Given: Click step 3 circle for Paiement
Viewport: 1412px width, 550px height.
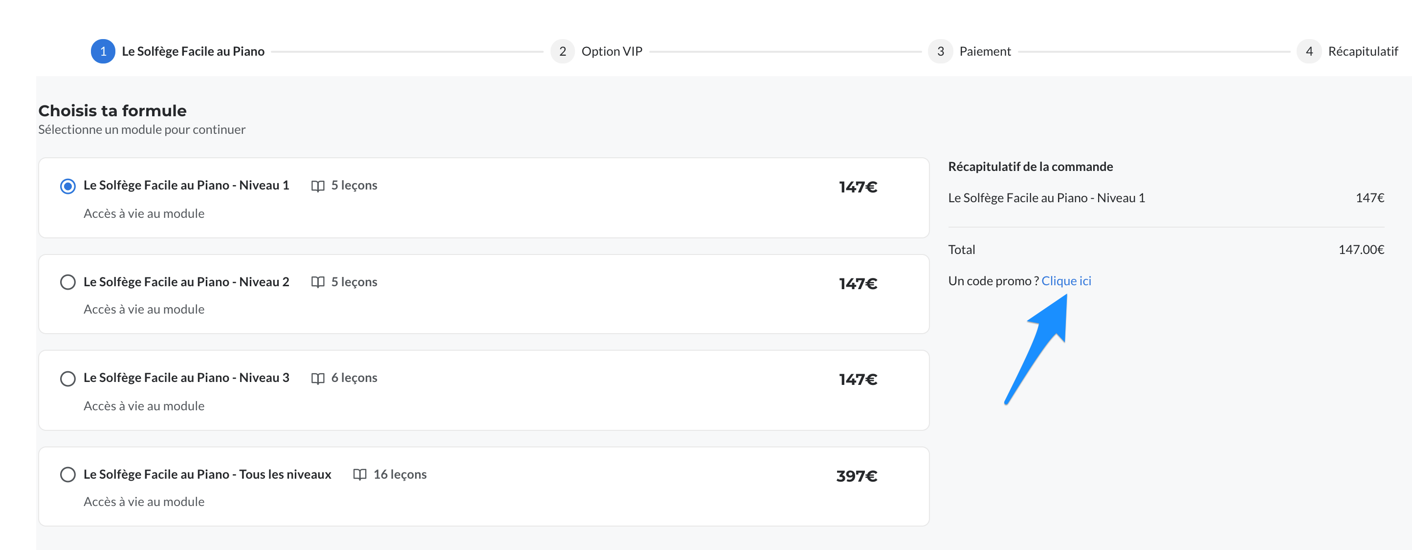Looking at the screenshot, I should click(x=940, y=51).
